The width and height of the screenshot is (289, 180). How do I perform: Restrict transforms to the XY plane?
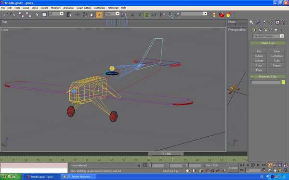coord(154,15)
